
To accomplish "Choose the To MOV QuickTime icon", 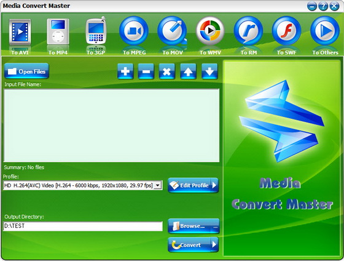I will click(x=172, y=31).
